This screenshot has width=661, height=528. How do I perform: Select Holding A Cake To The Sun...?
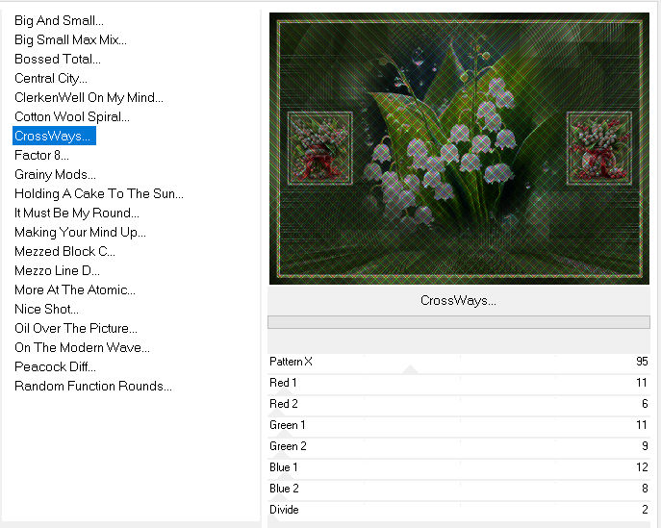point(99,194)
